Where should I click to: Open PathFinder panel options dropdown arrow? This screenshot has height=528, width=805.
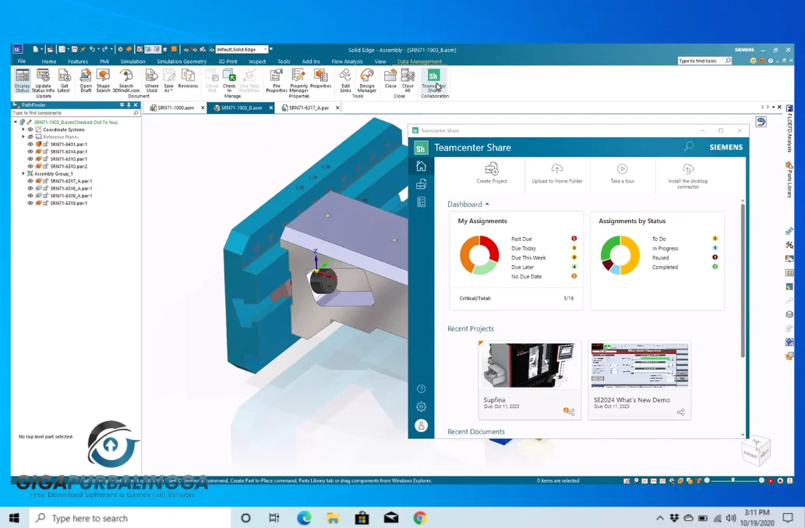(x=122, y=105)
